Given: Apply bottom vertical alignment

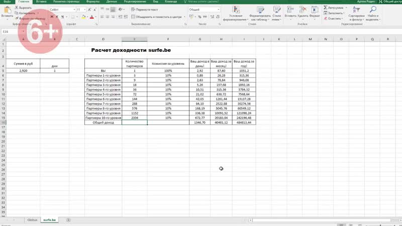Looking at the screenshot, I should point(113,10).
